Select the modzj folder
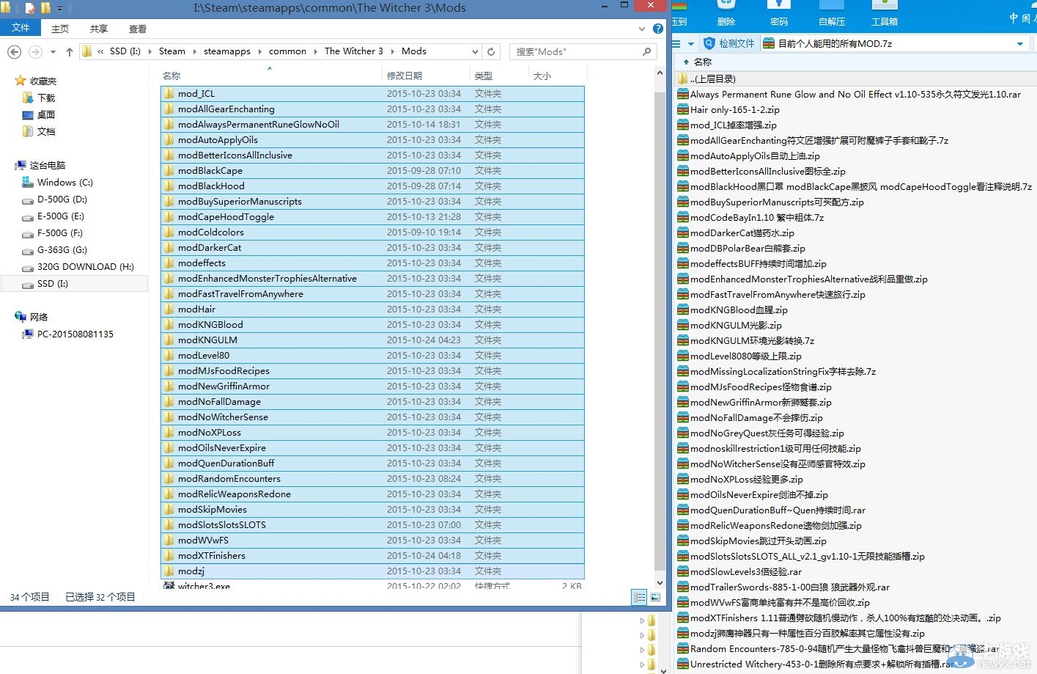1037x674 pixels. [372, 571]
